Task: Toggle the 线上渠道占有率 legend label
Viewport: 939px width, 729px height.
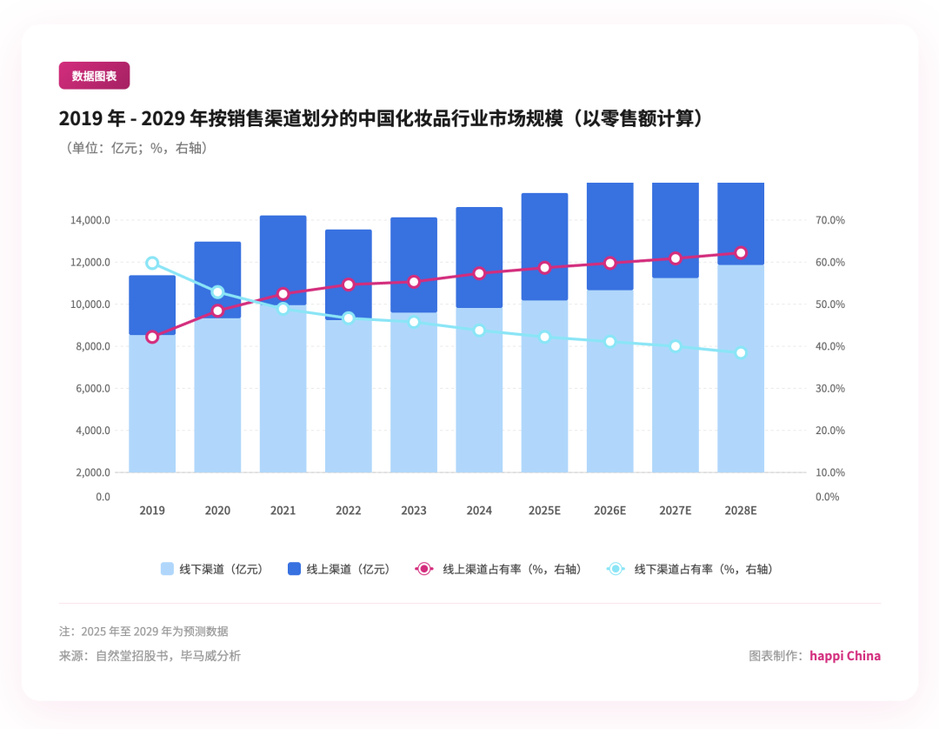Action: click(511, 569)
